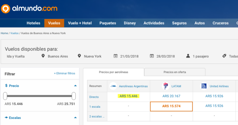
Task: Select the ARS 15.446 Aerolíneas Argentinas direct price
Action: pyautogui.click(x=129, y=96)
